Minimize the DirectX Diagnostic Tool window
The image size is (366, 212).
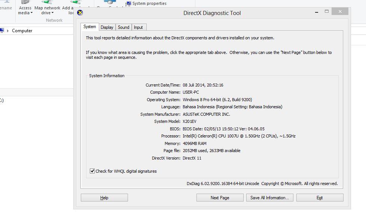coord(317,12)
